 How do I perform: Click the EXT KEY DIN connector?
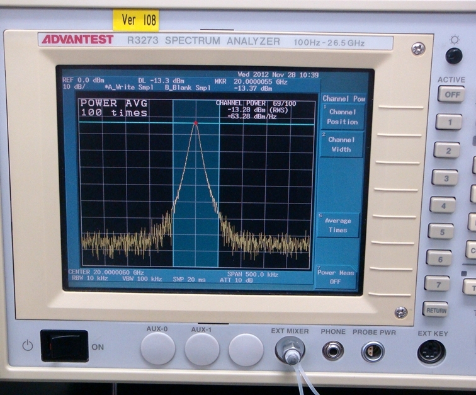(431, 352)
